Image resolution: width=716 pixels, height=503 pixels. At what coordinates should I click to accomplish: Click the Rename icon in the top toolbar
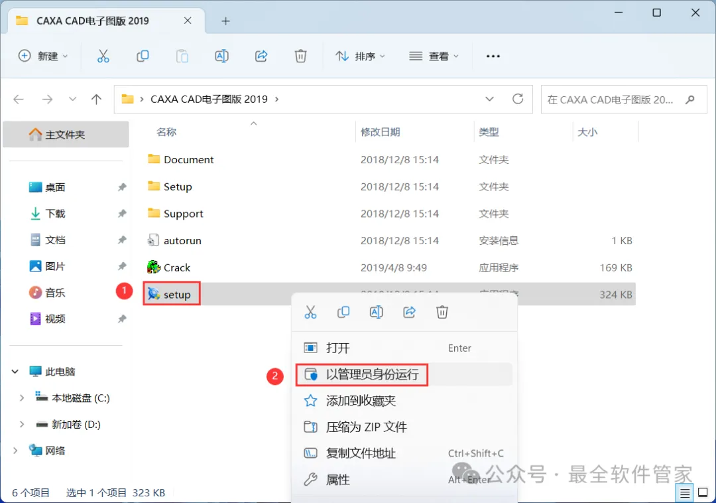click(x=221, y=56)
